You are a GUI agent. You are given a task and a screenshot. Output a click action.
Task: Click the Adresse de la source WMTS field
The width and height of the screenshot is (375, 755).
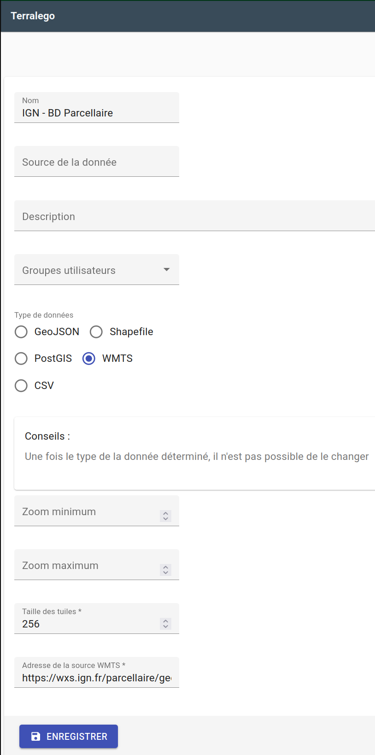97,673
